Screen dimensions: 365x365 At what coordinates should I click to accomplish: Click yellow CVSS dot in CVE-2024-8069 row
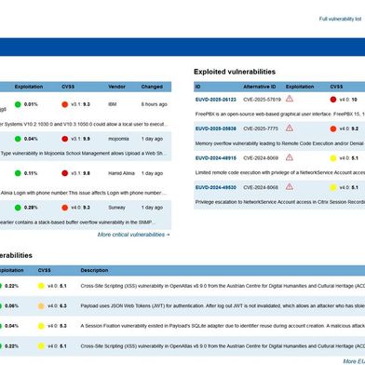tap(333, 158)
